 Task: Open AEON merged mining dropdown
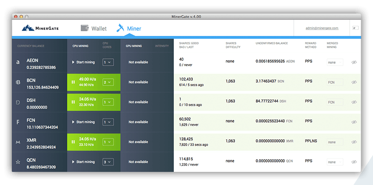(x=335, y=62)
